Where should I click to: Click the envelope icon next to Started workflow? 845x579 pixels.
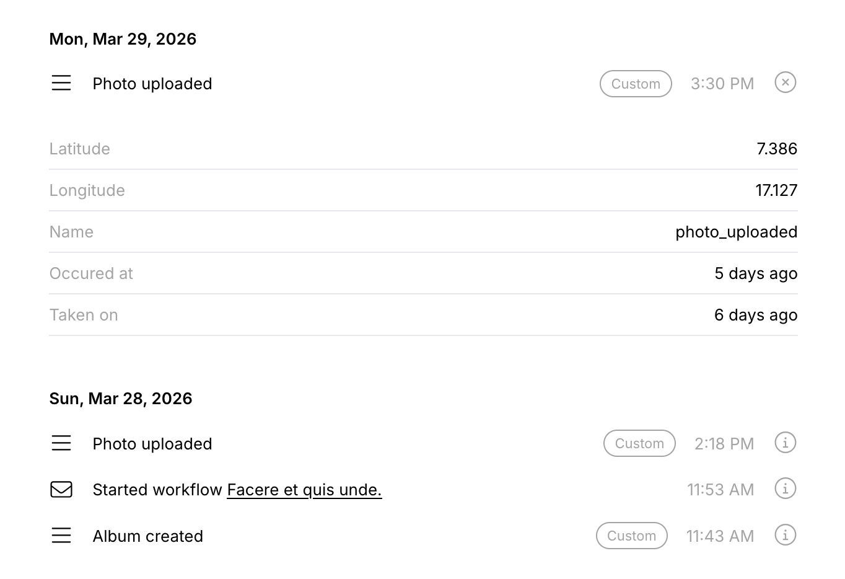click(61, 489)
